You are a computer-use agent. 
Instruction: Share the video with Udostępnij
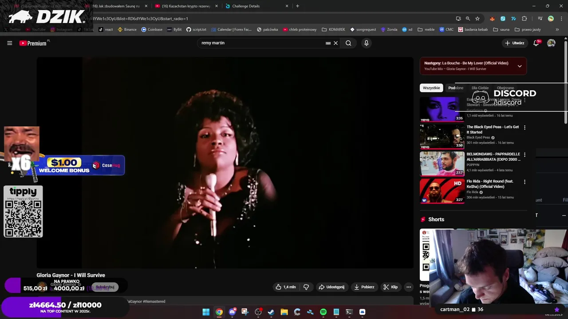(331, 287)
